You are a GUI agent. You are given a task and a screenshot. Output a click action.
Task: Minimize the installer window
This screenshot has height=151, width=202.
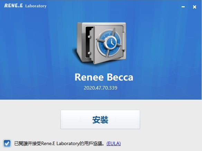[183, 7]
